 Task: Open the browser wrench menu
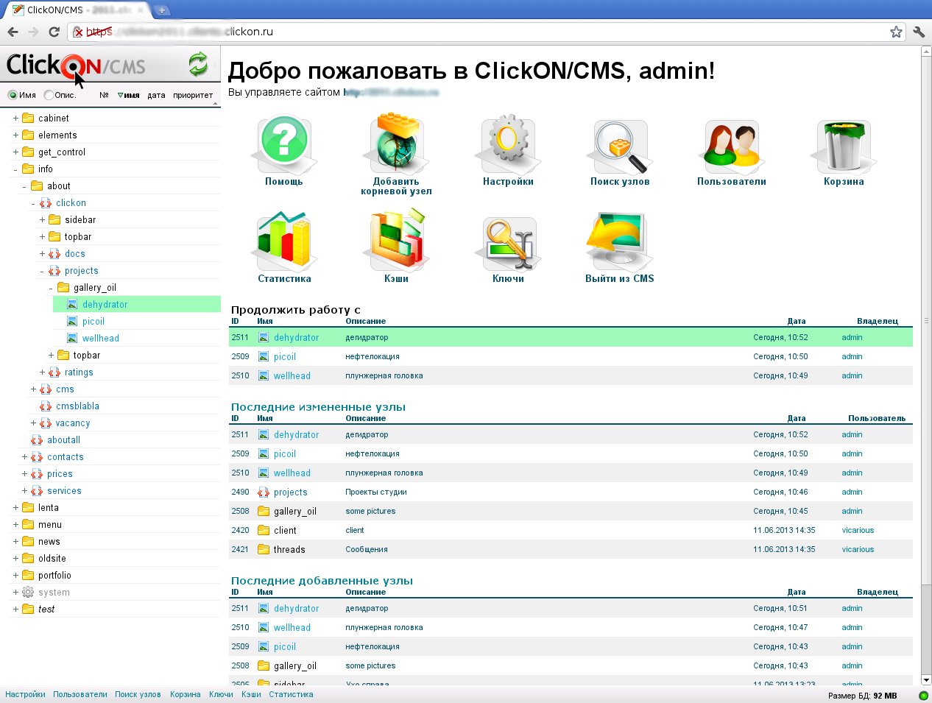pyautogui.click(x=919, y=32)
